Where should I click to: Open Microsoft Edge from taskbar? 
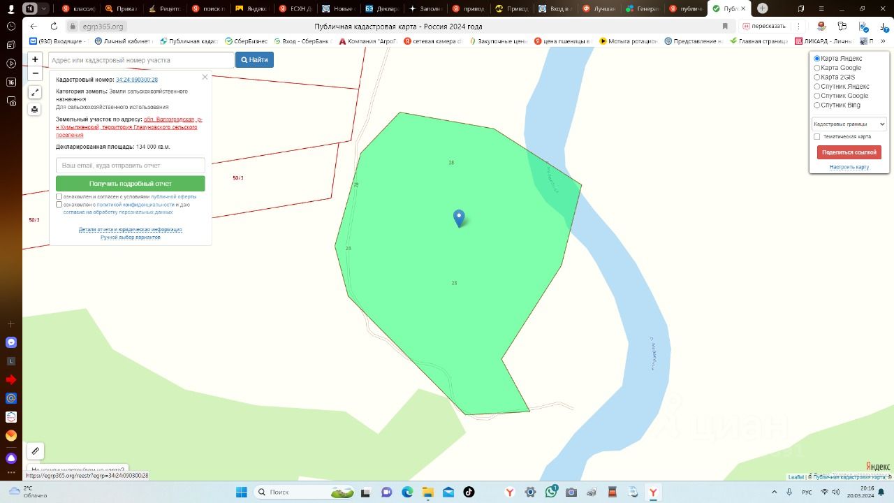click(x=407, y=492)
